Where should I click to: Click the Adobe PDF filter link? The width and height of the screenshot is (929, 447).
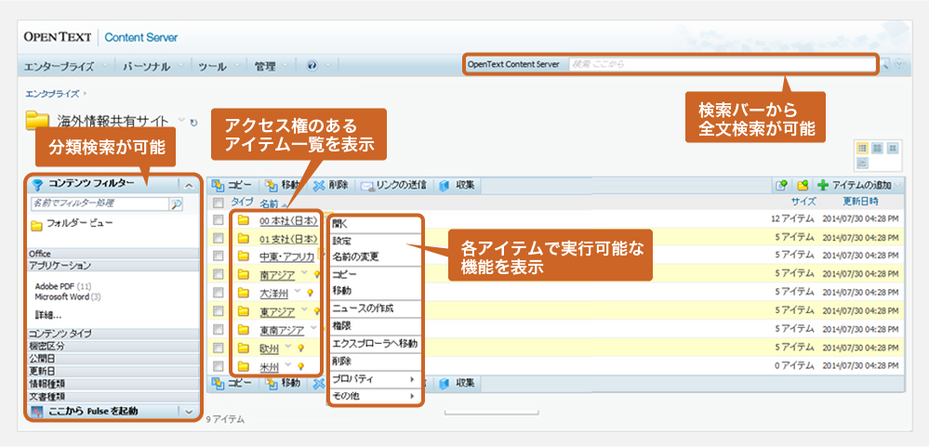(57, 286)
